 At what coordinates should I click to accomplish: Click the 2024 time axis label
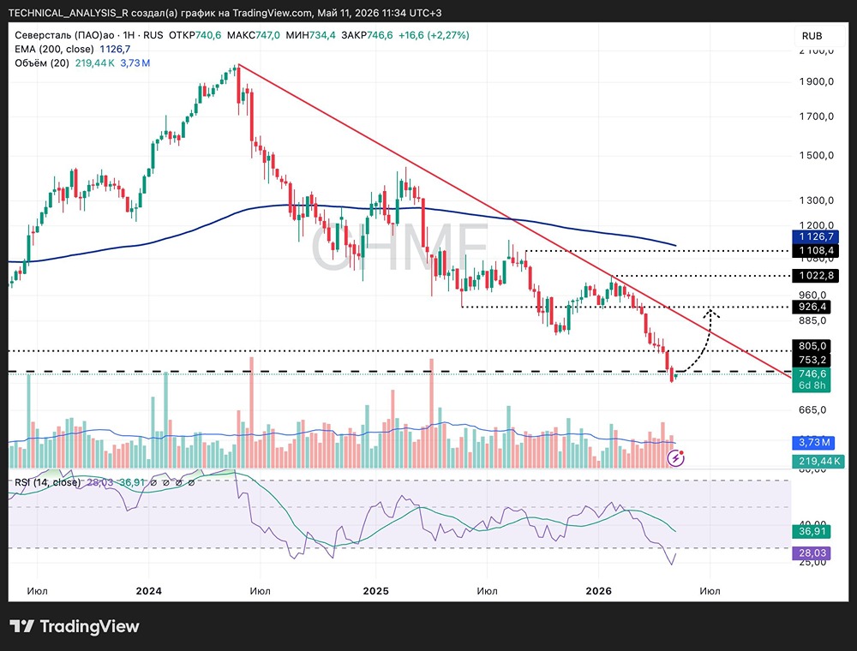148,591
